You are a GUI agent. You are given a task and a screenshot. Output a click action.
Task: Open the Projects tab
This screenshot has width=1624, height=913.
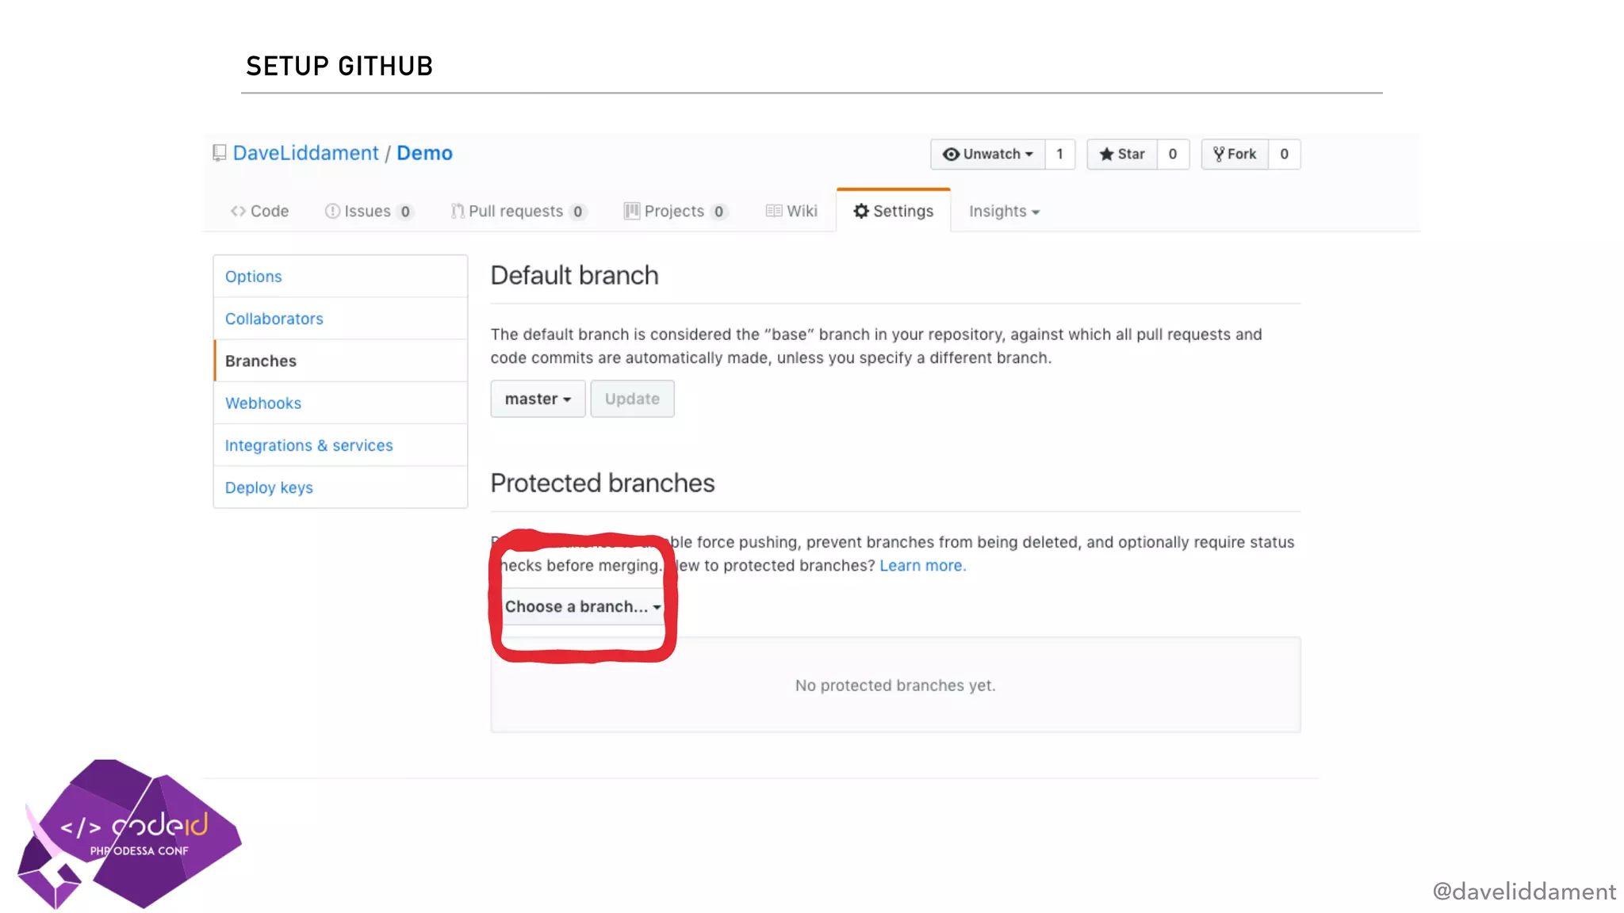(x=676, y=211)
